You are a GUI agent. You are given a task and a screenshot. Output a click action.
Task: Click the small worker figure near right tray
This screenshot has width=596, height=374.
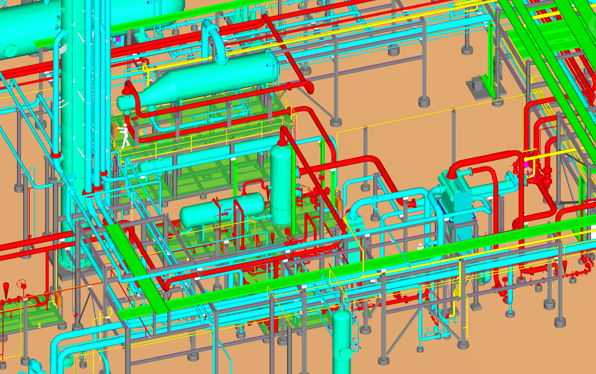click(x=420, y=246)
